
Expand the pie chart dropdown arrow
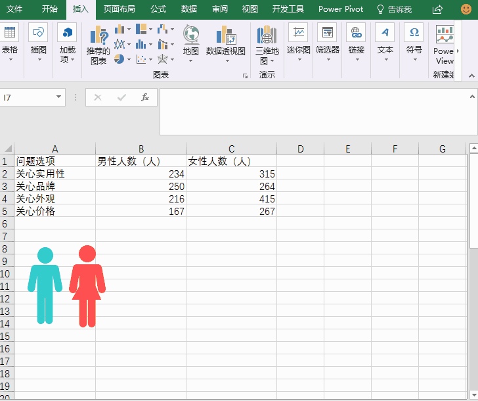coord(129,59)
